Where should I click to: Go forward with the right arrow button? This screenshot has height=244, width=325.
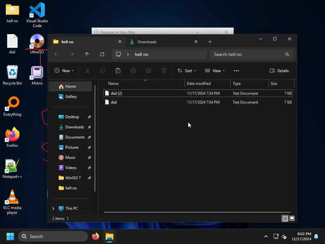point(71,54)
